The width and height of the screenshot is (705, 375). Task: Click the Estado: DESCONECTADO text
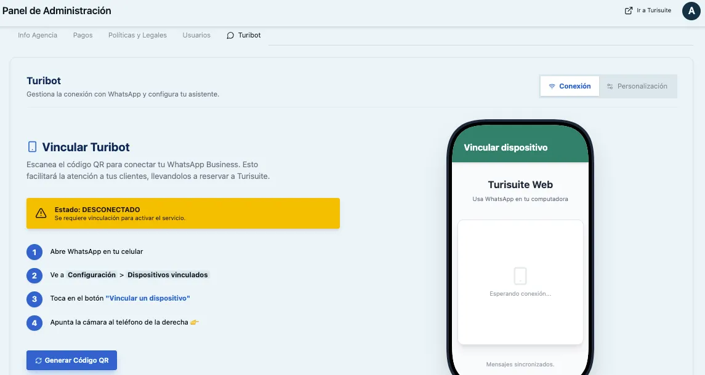tap(97, 210)
